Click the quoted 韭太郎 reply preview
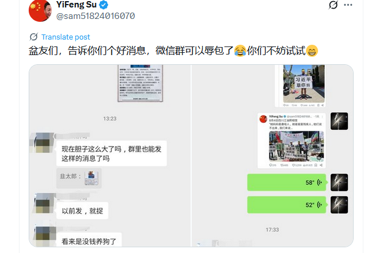 (79, 178)
